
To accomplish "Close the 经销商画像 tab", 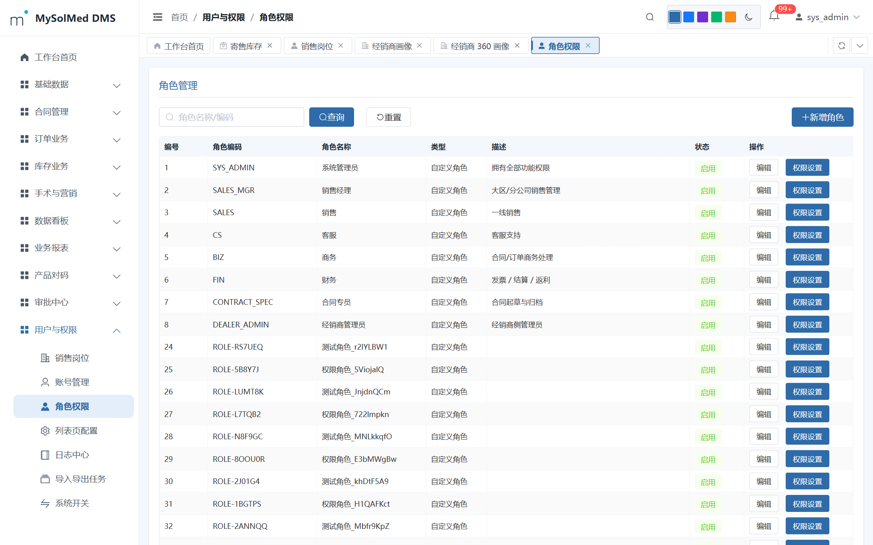I will 420,46.
